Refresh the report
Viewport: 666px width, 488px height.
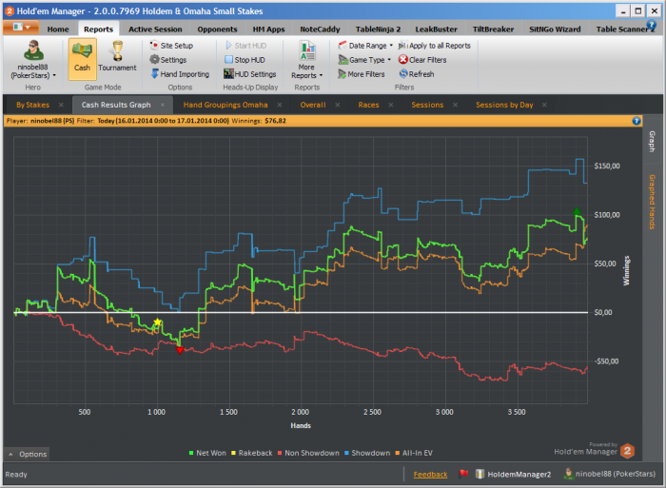pyautogui.click(x=417, y=74)
